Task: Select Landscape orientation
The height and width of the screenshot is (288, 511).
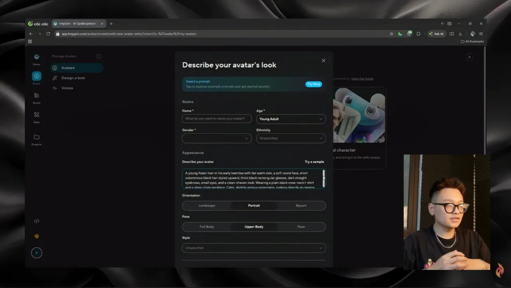Action: click(207, 205)
